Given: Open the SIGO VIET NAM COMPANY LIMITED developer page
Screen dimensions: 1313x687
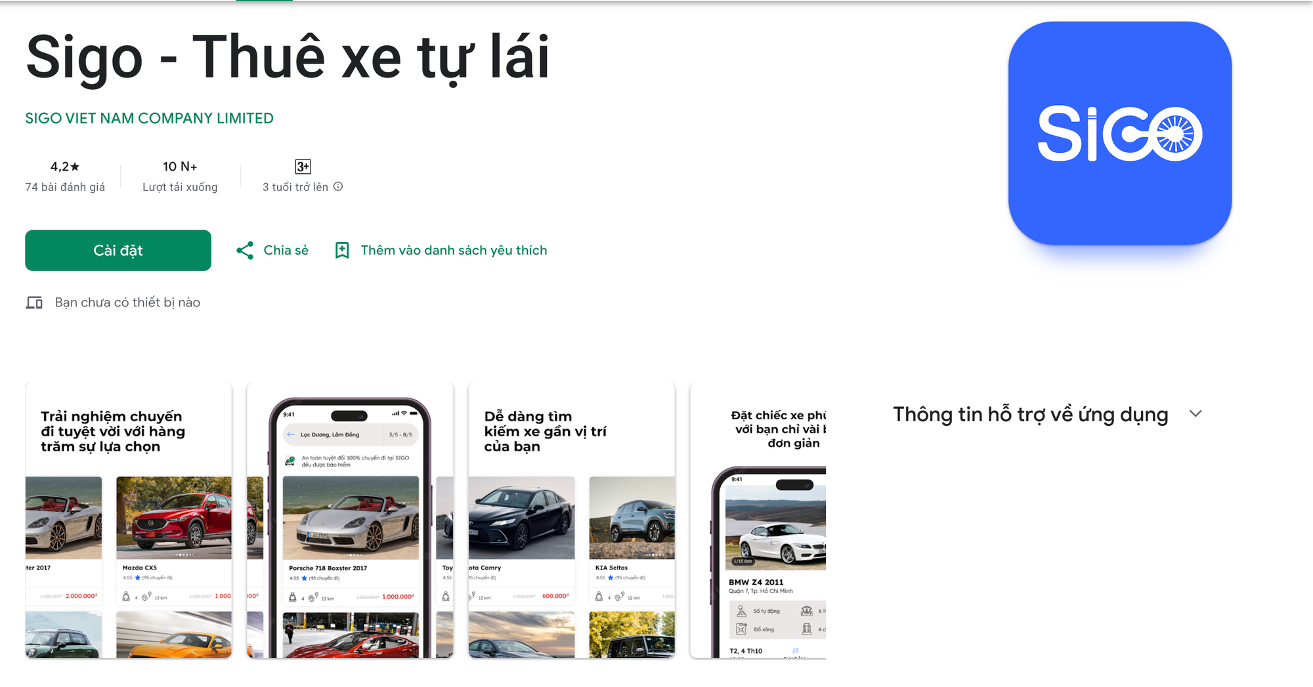Looking at the screenshot, I should tap(149, 118).
